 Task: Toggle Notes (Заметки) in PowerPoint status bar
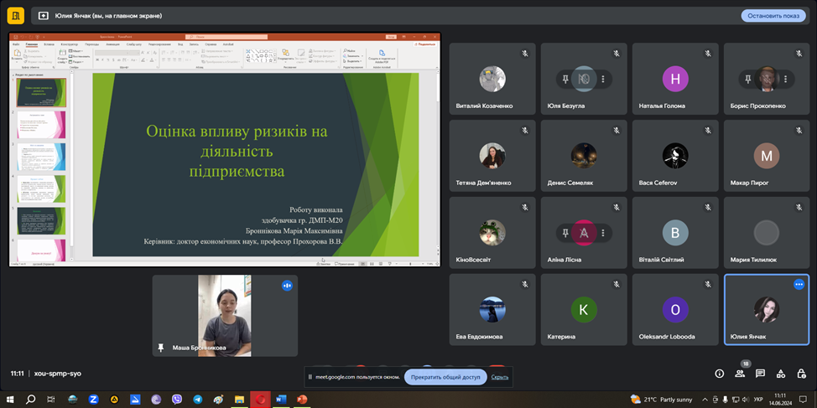325,264
